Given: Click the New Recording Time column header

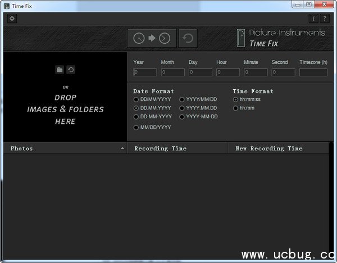Looking at the screenshot, I should pos(278,149).
